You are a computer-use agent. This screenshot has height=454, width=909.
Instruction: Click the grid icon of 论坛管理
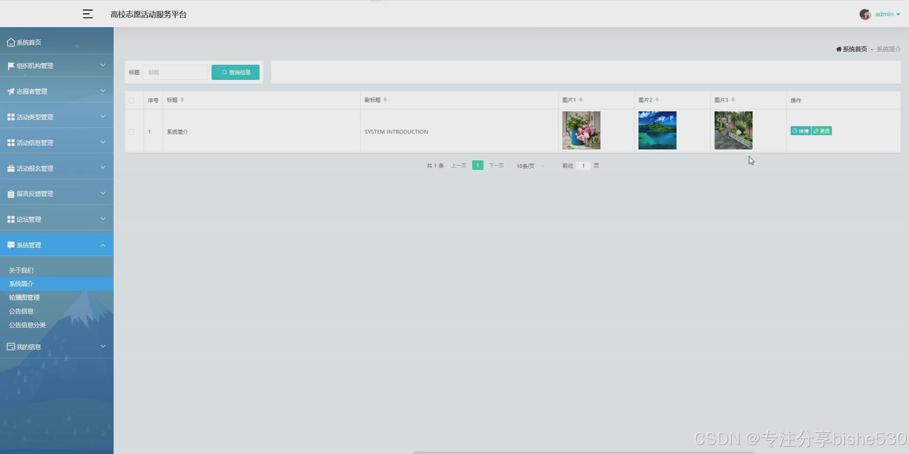point(11,219)
